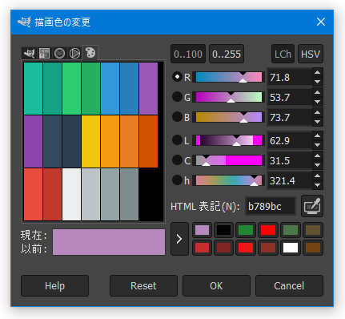Select the lavender history color swatch
345x319 pixels.
pos(202,230)
